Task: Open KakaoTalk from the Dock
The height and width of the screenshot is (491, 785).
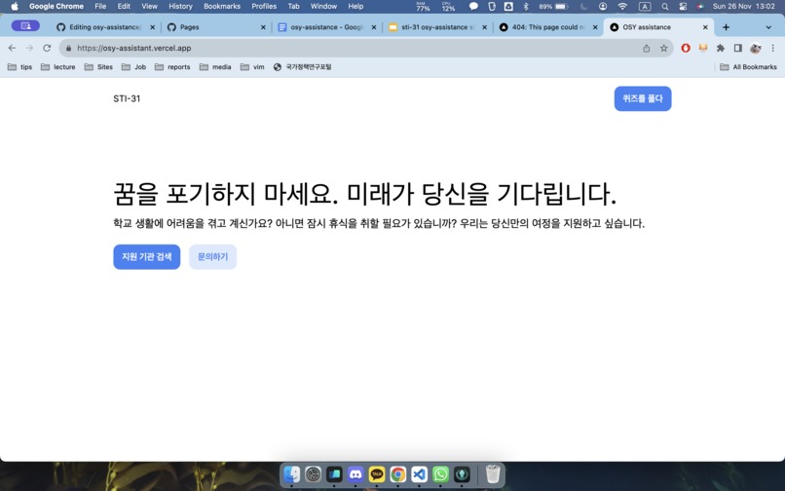Action: click(x=377, y=473)
